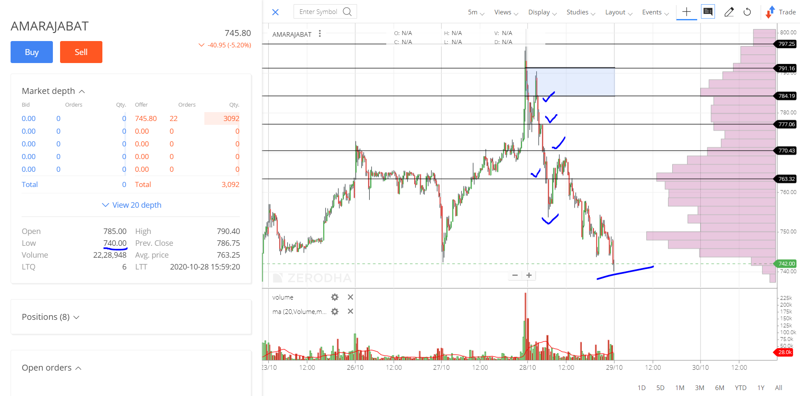
Task: Open the Events dropdown
Action: tap(655, 12)
